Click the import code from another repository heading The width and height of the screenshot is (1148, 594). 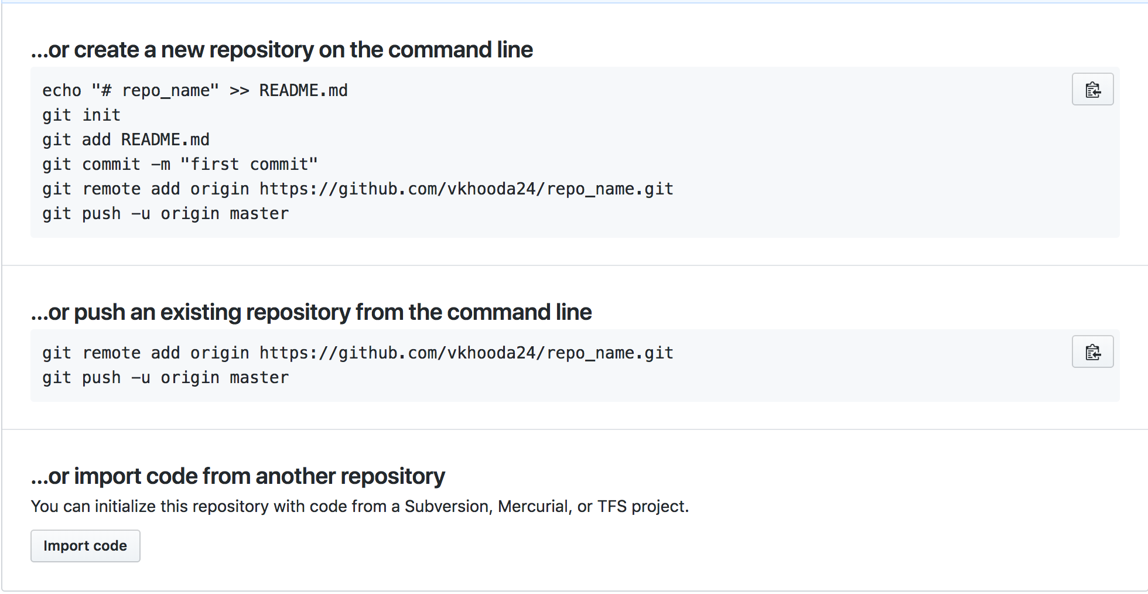tap(238, 477)
